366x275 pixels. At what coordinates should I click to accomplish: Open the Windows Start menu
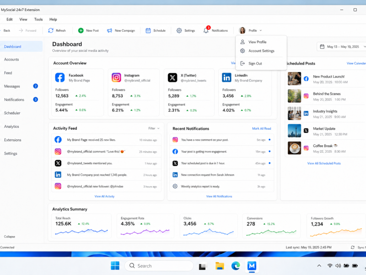point(115,266)
